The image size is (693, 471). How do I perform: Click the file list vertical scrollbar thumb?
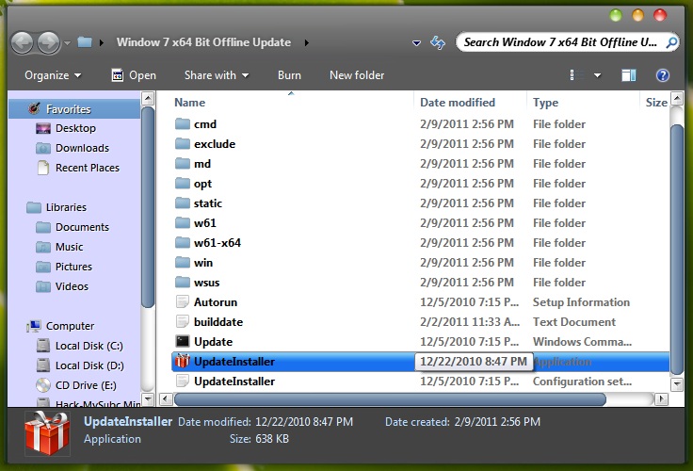pos(677,250)
